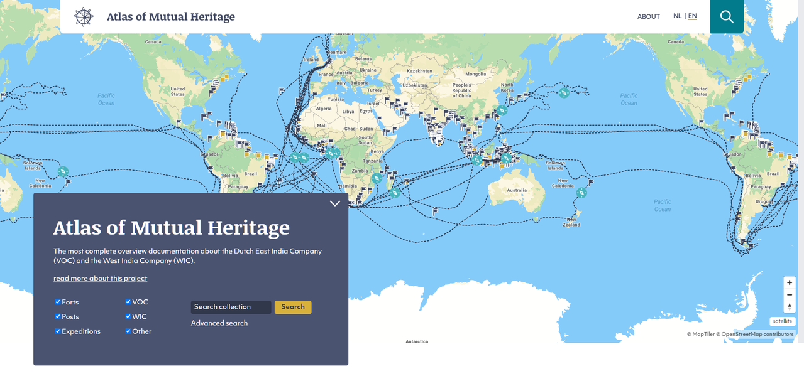Open the teal expedition marker east of Japan
Viewport: 804px width, 381px height.
[564, 93]
